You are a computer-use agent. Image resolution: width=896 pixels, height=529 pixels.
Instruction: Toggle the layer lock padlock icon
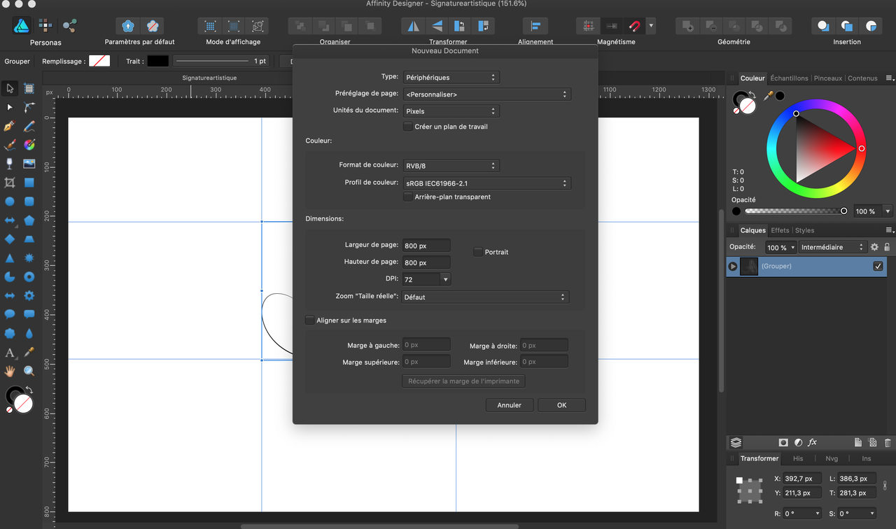point(887,247)
